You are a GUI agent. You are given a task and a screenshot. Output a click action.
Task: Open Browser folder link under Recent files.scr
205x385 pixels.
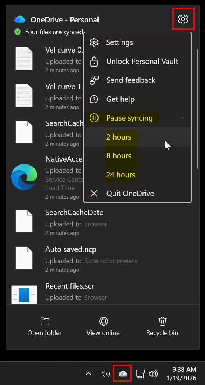[x=96, y=298]
